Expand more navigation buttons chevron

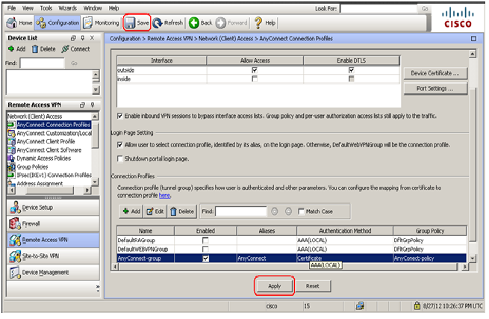pyautogui.click(x=98, y=288)
